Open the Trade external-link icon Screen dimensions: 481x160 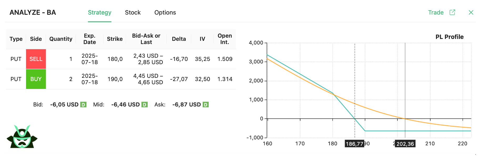click(452, 12)
